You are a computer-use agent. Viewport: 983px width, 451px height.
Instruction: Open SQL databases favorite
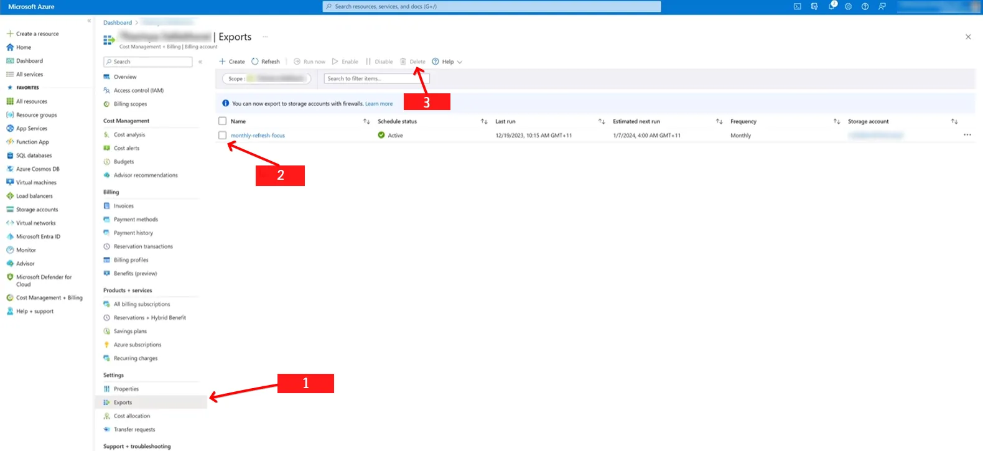pos(34,156)
